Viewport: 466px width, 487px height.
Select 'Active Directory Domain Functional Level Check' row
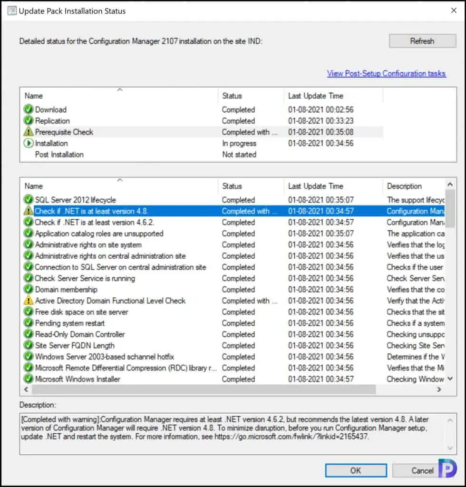233,301
